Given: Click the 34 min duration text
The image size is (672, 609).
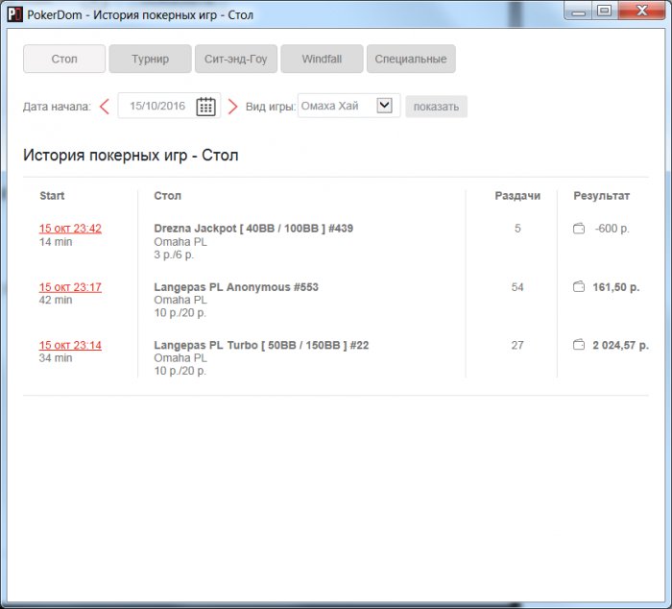Looking at the screenshot, I should pos(56,357).
